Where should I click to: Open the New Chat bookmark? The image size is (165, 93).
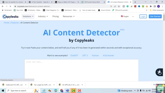[18, 10]
